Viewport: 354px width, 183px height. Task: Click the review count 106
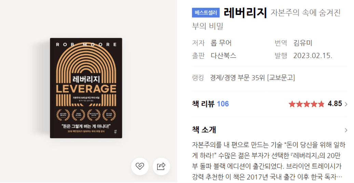pos(223,104)
